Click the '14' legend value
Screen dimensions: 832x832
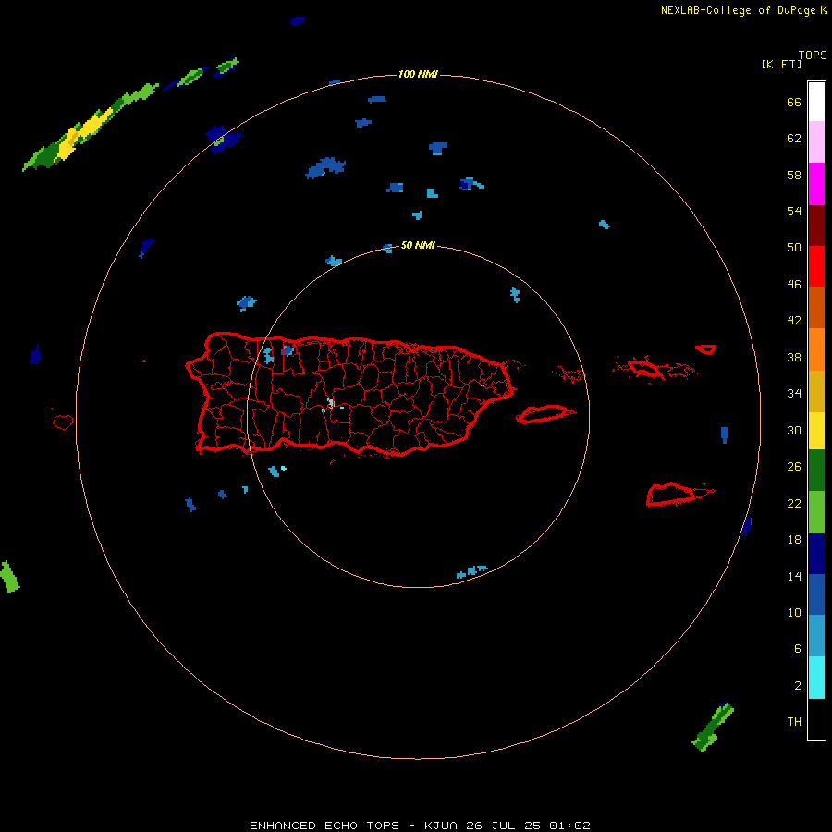(794, 576)
